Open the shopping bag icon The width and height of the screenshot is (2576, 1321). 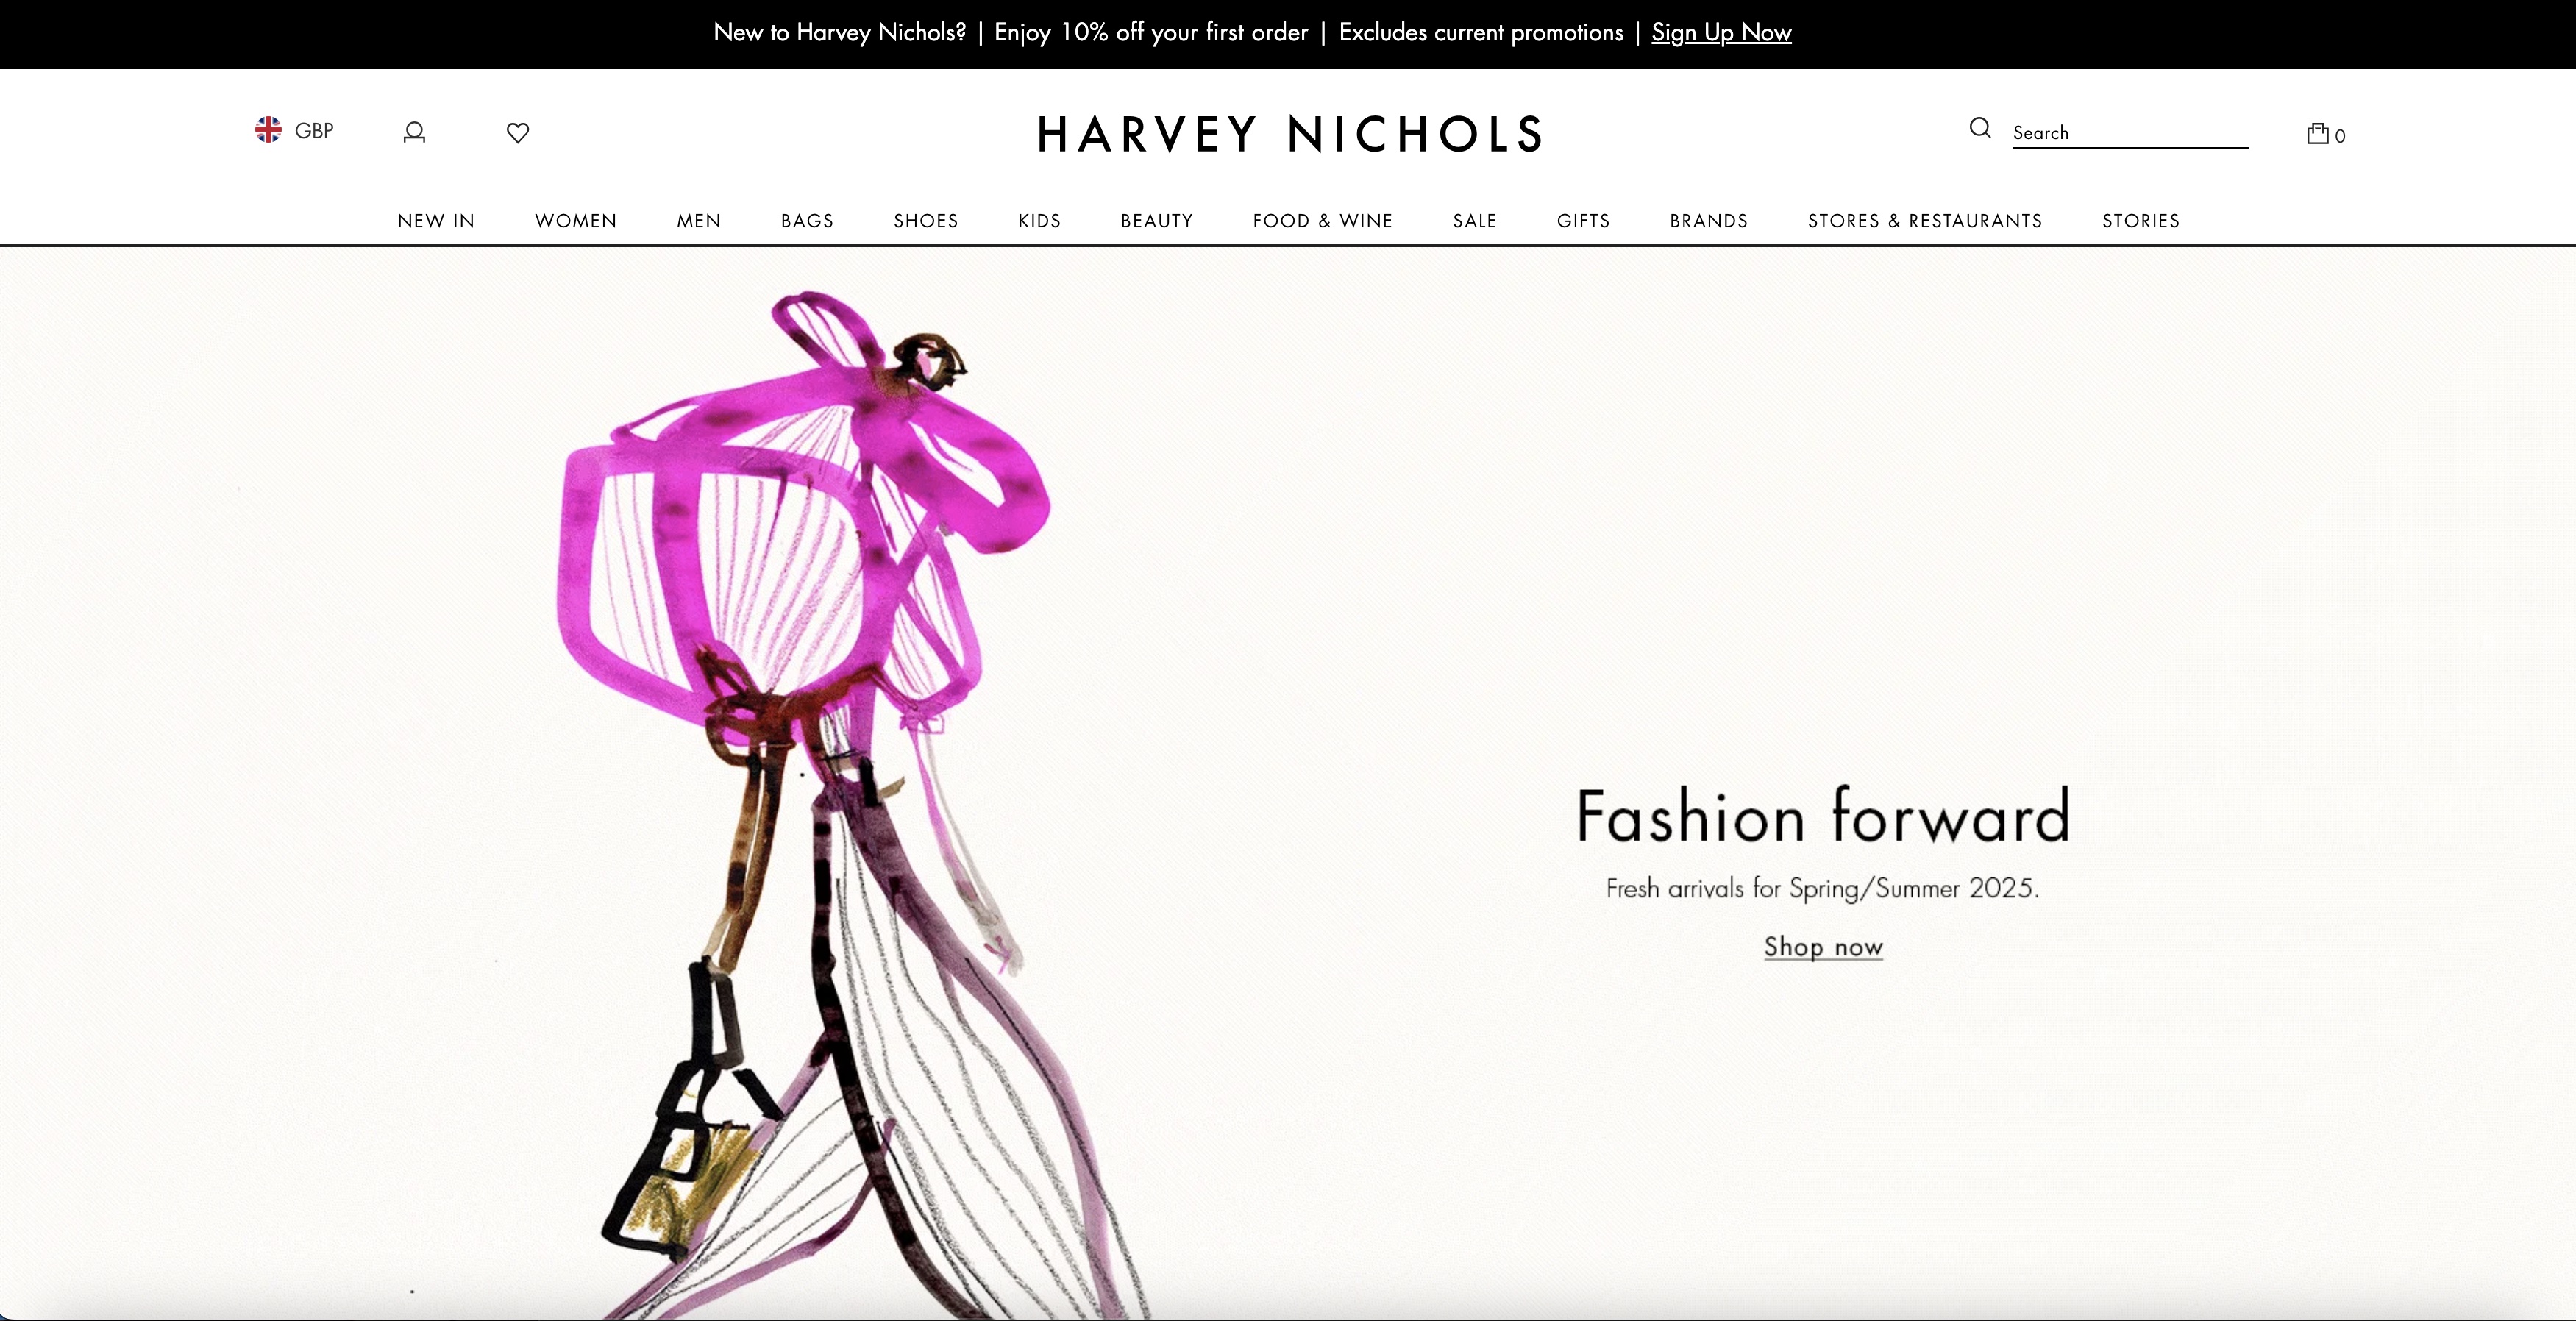click(2317, 133)
